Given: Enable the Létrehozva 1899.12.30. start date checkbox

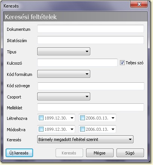Looking at the screenshot, I should tap(41, 118).
